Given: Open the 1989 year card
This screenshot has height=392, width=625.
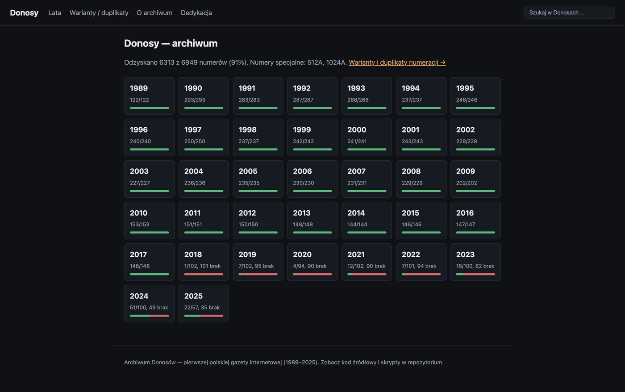Looking at the screenshot, I should coord(149,96).
